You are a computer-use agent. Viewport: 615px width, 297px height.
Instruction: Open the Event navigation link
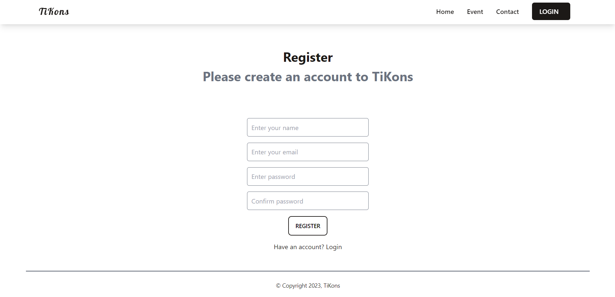point(475,12)
